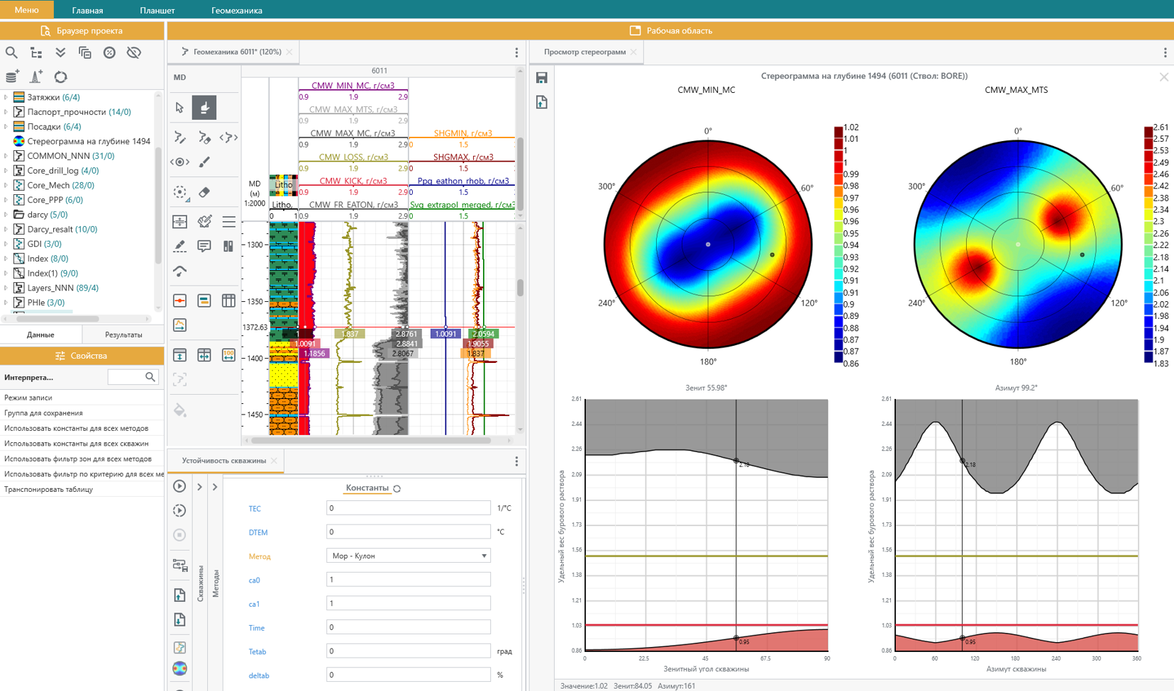
Task: Click the Константы section header
Action: 367,488
